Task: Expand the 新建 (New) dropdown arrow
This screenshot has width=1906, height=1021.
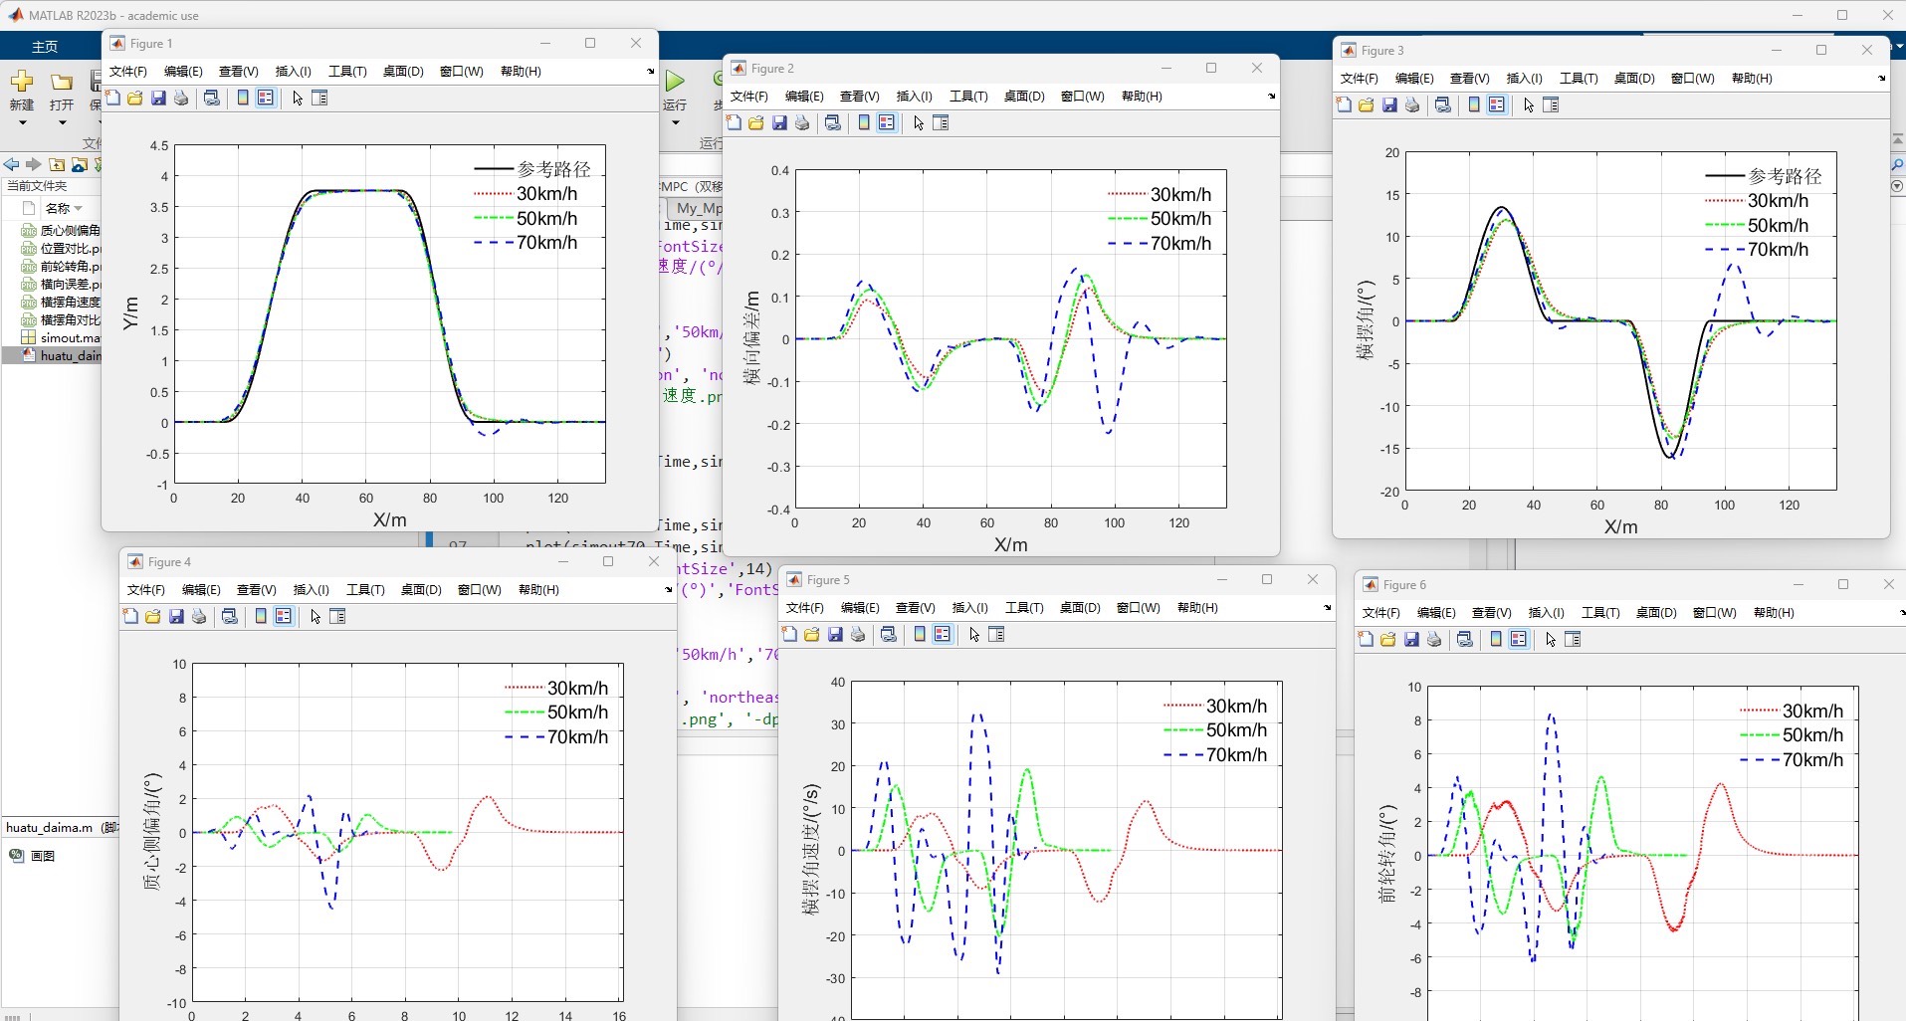Action: [x=22, y=122]
